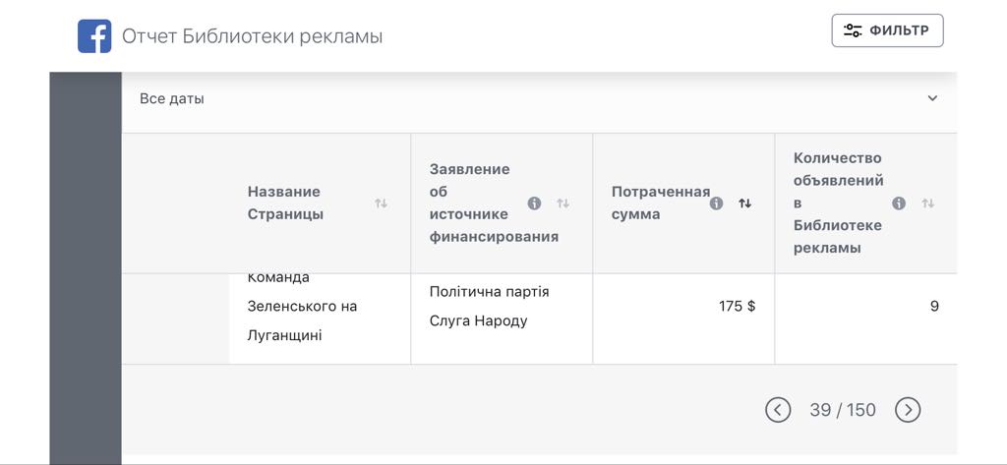Image resolution: width=1007 pixels, height=465 pixels.
Task: Open Команда Зеленського на Луганщині page
Action: click(x=302, y=307)
